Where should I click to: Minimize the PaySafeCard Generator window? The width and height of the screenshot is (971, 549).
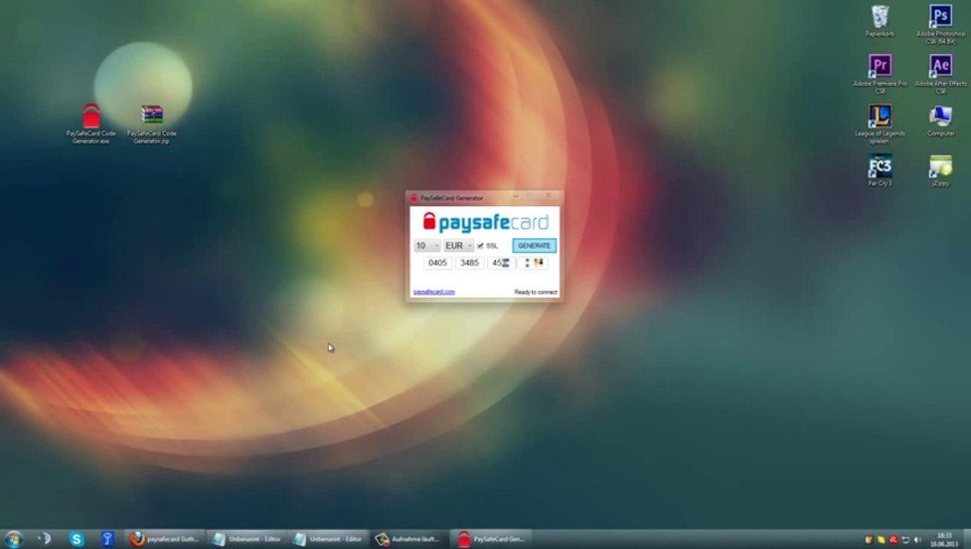point(515,196)
